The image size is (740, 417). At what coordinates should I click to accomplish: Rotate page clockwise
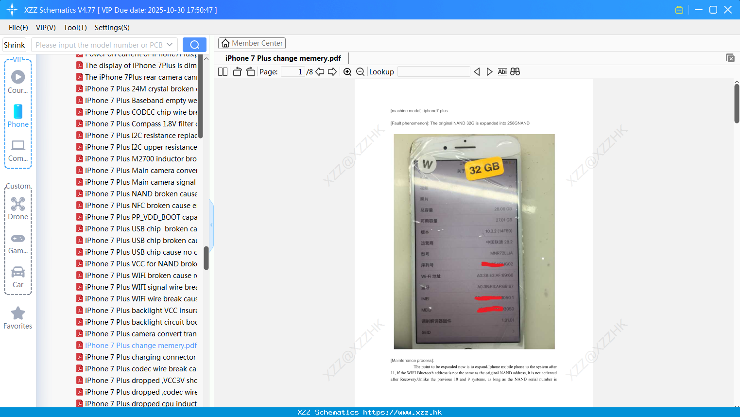(x=250, y=72)
